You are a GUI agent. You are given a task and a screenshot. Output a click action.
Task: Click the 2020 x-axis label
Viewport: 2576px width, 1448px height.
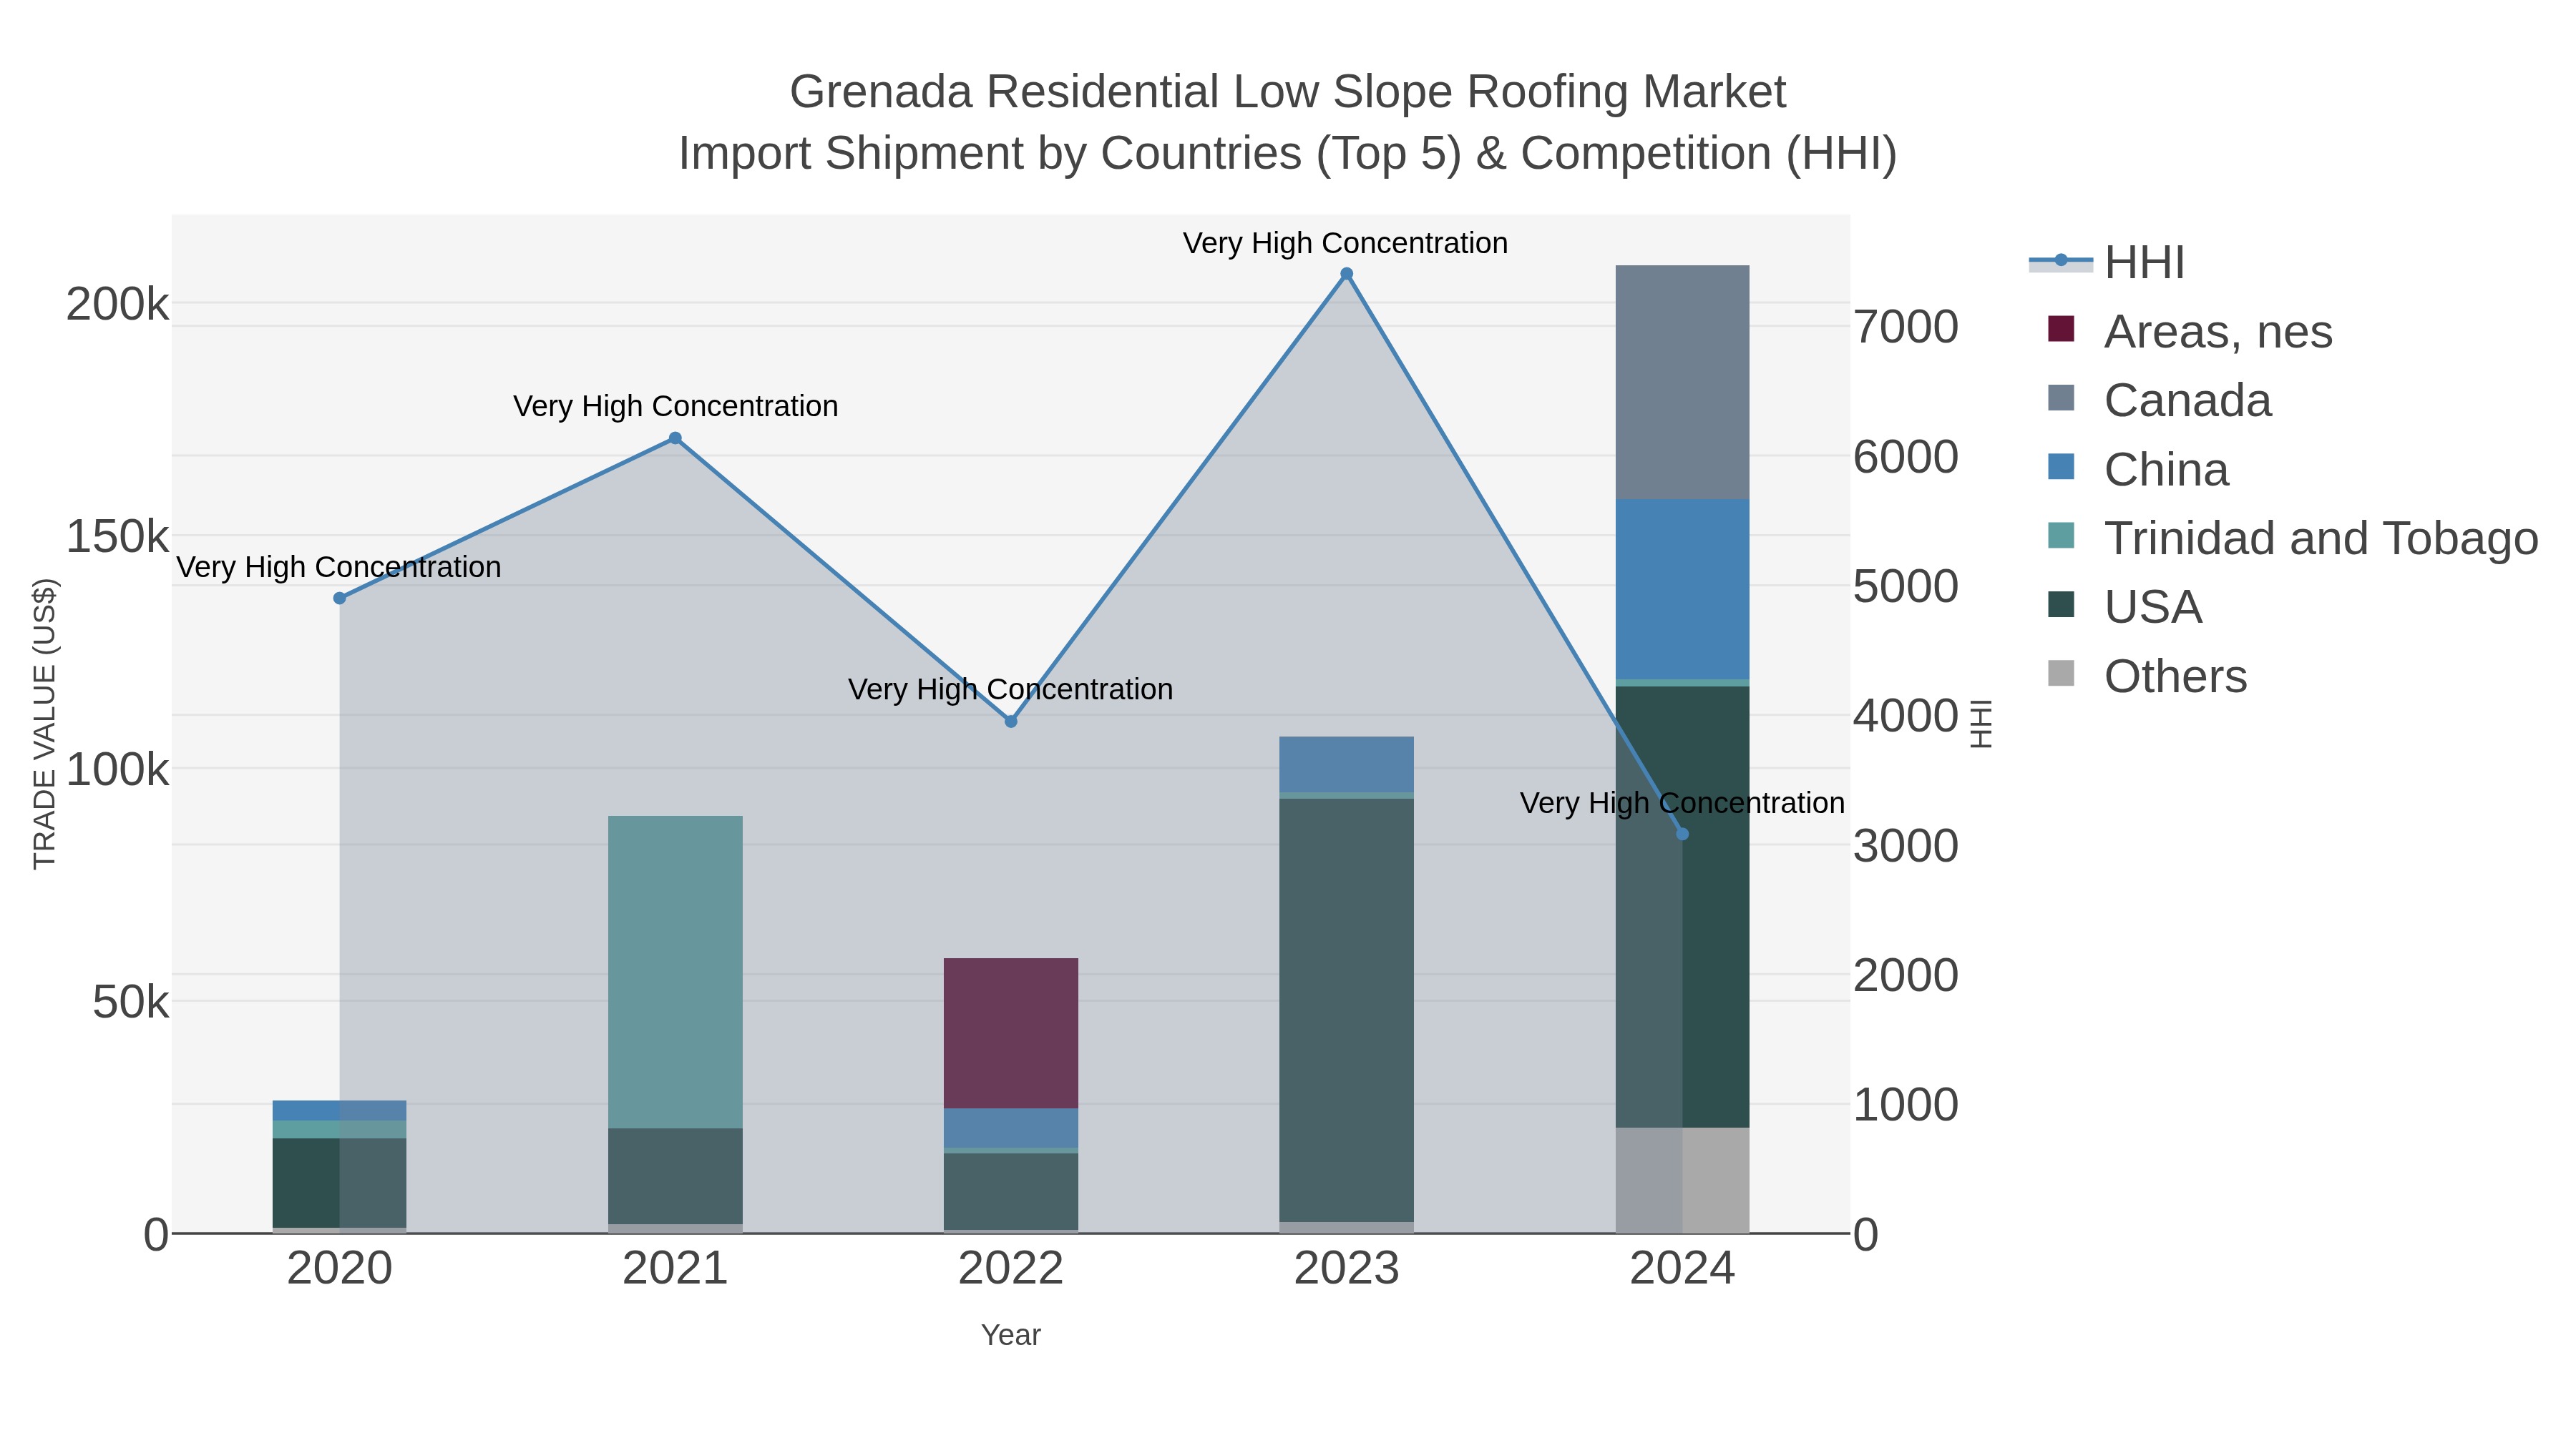(x=340, y=1269)
